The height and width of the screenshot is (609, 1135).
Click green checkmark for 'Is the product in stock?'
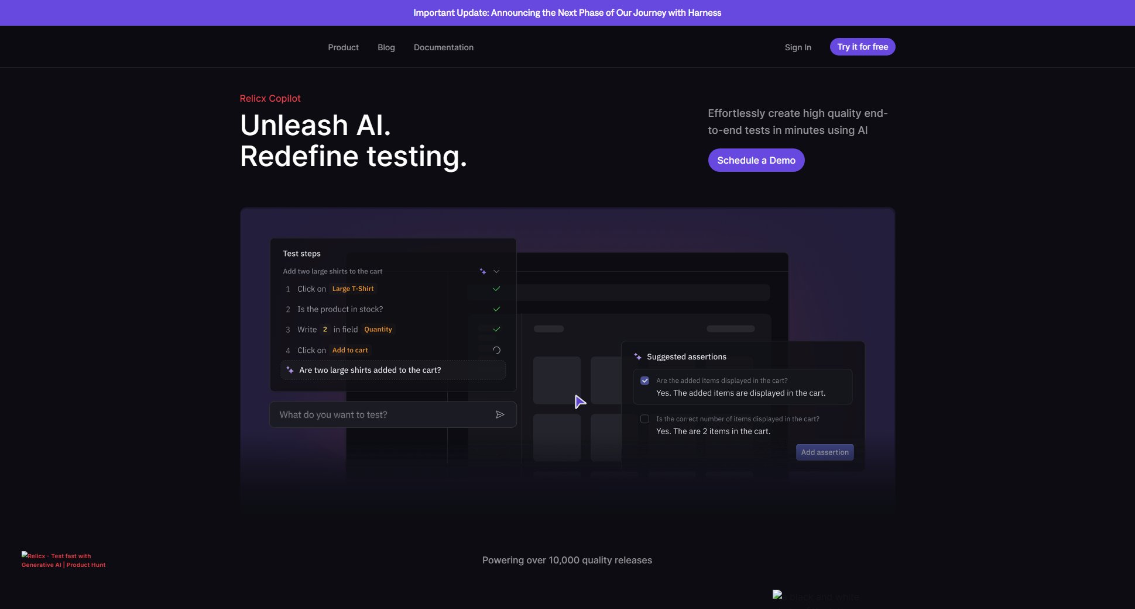[x=496, y=309]
